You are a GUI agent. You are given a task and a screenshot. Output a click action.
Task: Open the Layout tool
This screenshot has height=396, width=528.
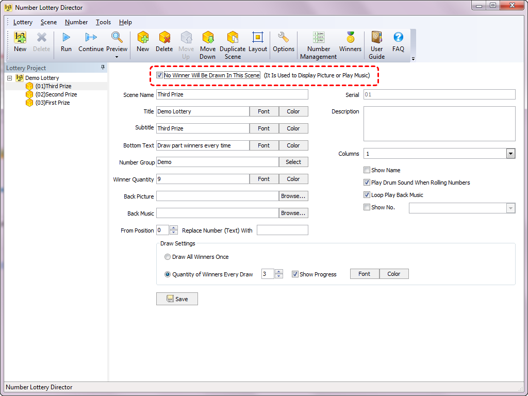pyautogui.click(x=258, y=42)
